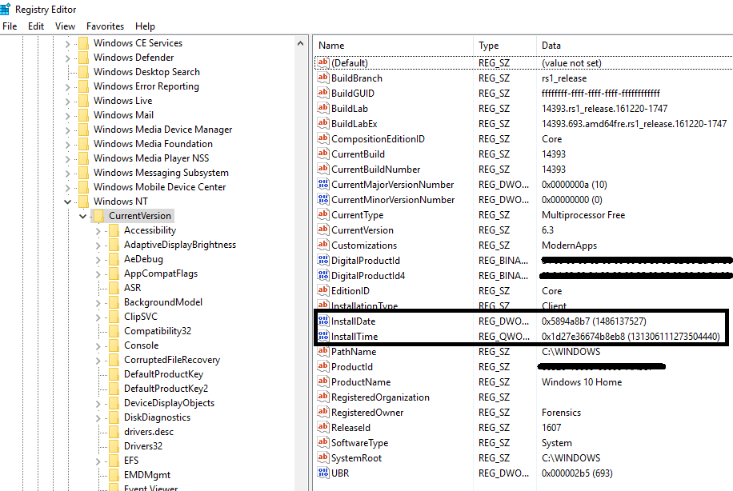
Task: Click the DWORD icon of CurrentMajorVersionNumber
Action: pos(323,184)
